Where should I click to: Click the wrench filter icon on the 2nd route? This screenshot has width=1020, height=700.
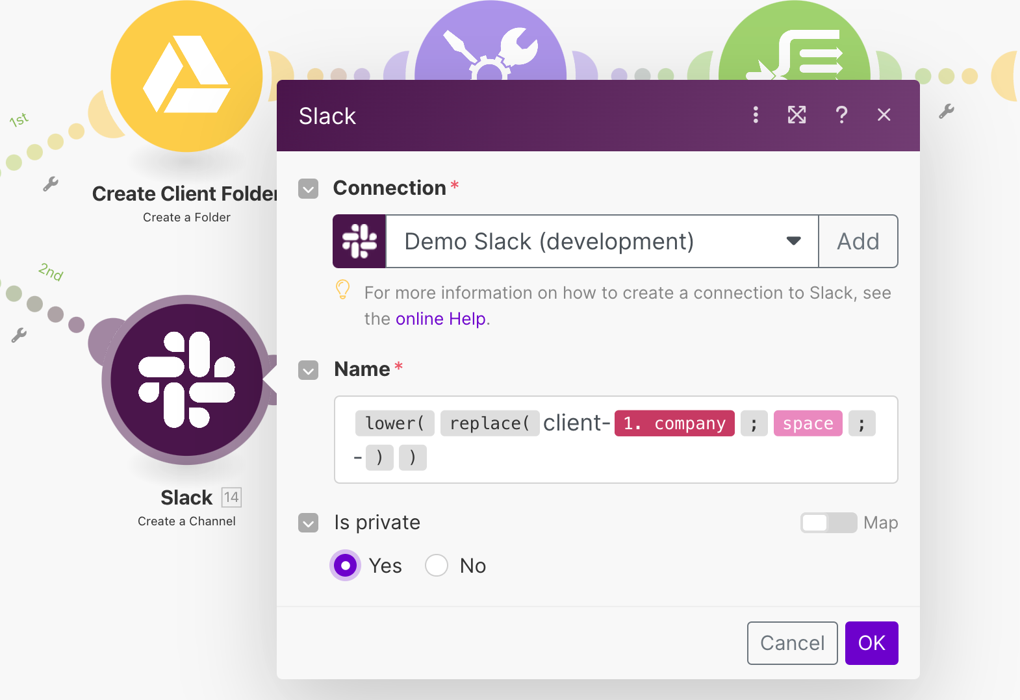[x=19, y=335]
